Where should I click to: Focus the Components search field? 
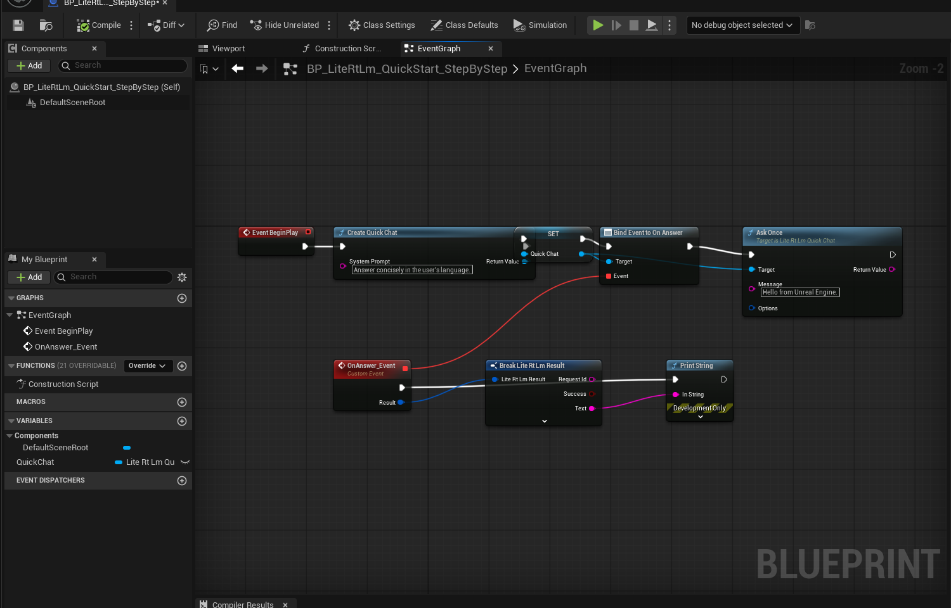point(123,66)
